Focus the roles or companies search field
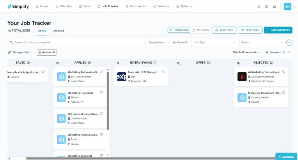Image resolution: width=298 pixels, height=160 pixels. click(x=76, y=43)
